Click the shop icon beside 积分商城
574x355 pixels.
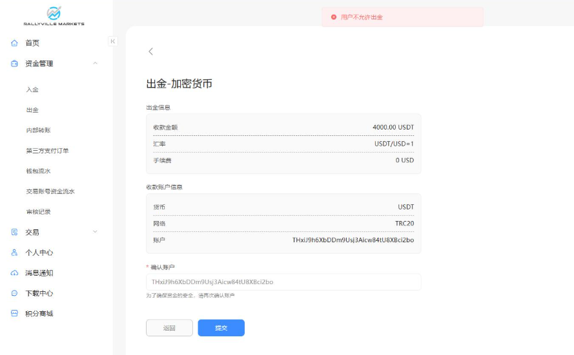tap(14, 314)
